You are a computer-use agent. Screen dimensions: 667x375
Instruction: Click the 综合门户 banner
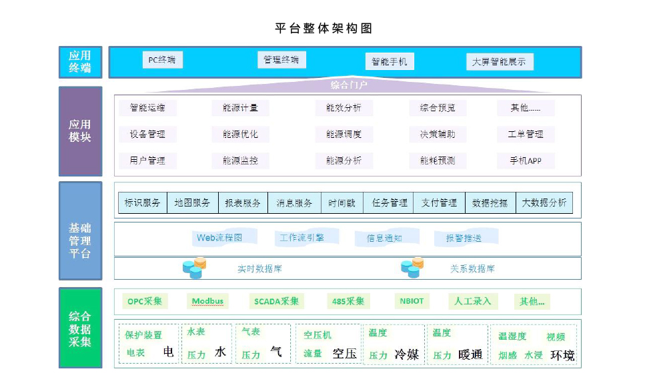click(348, 85)
